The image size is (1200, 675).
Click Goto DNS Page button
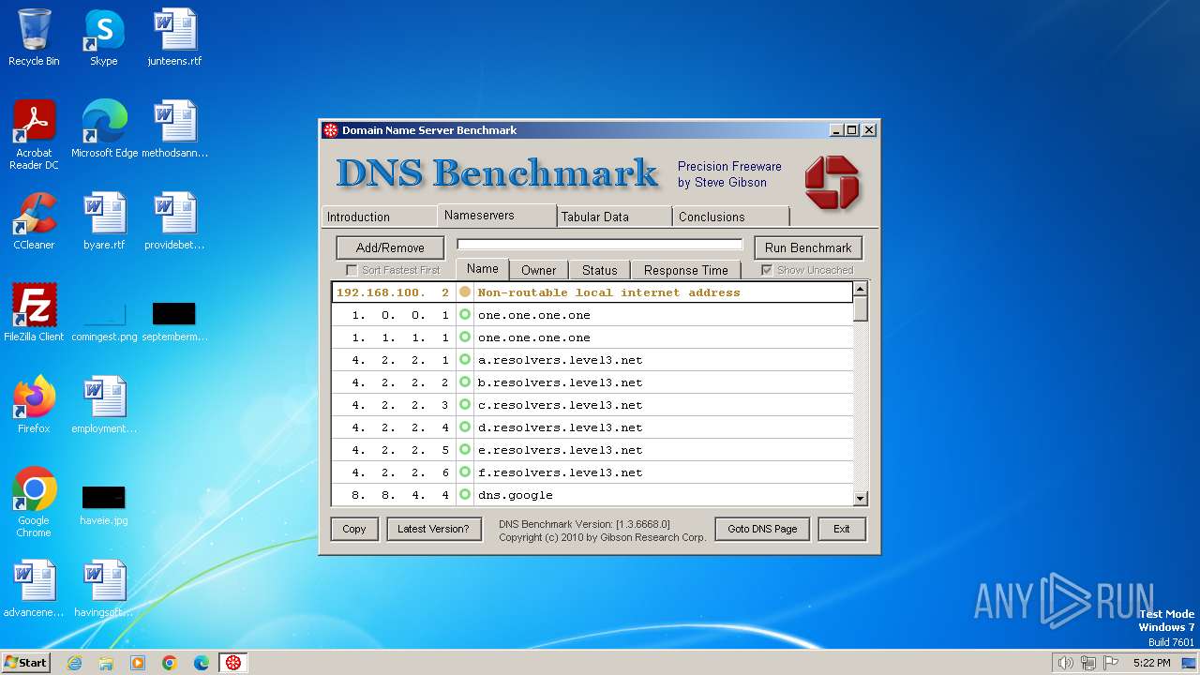762,529
